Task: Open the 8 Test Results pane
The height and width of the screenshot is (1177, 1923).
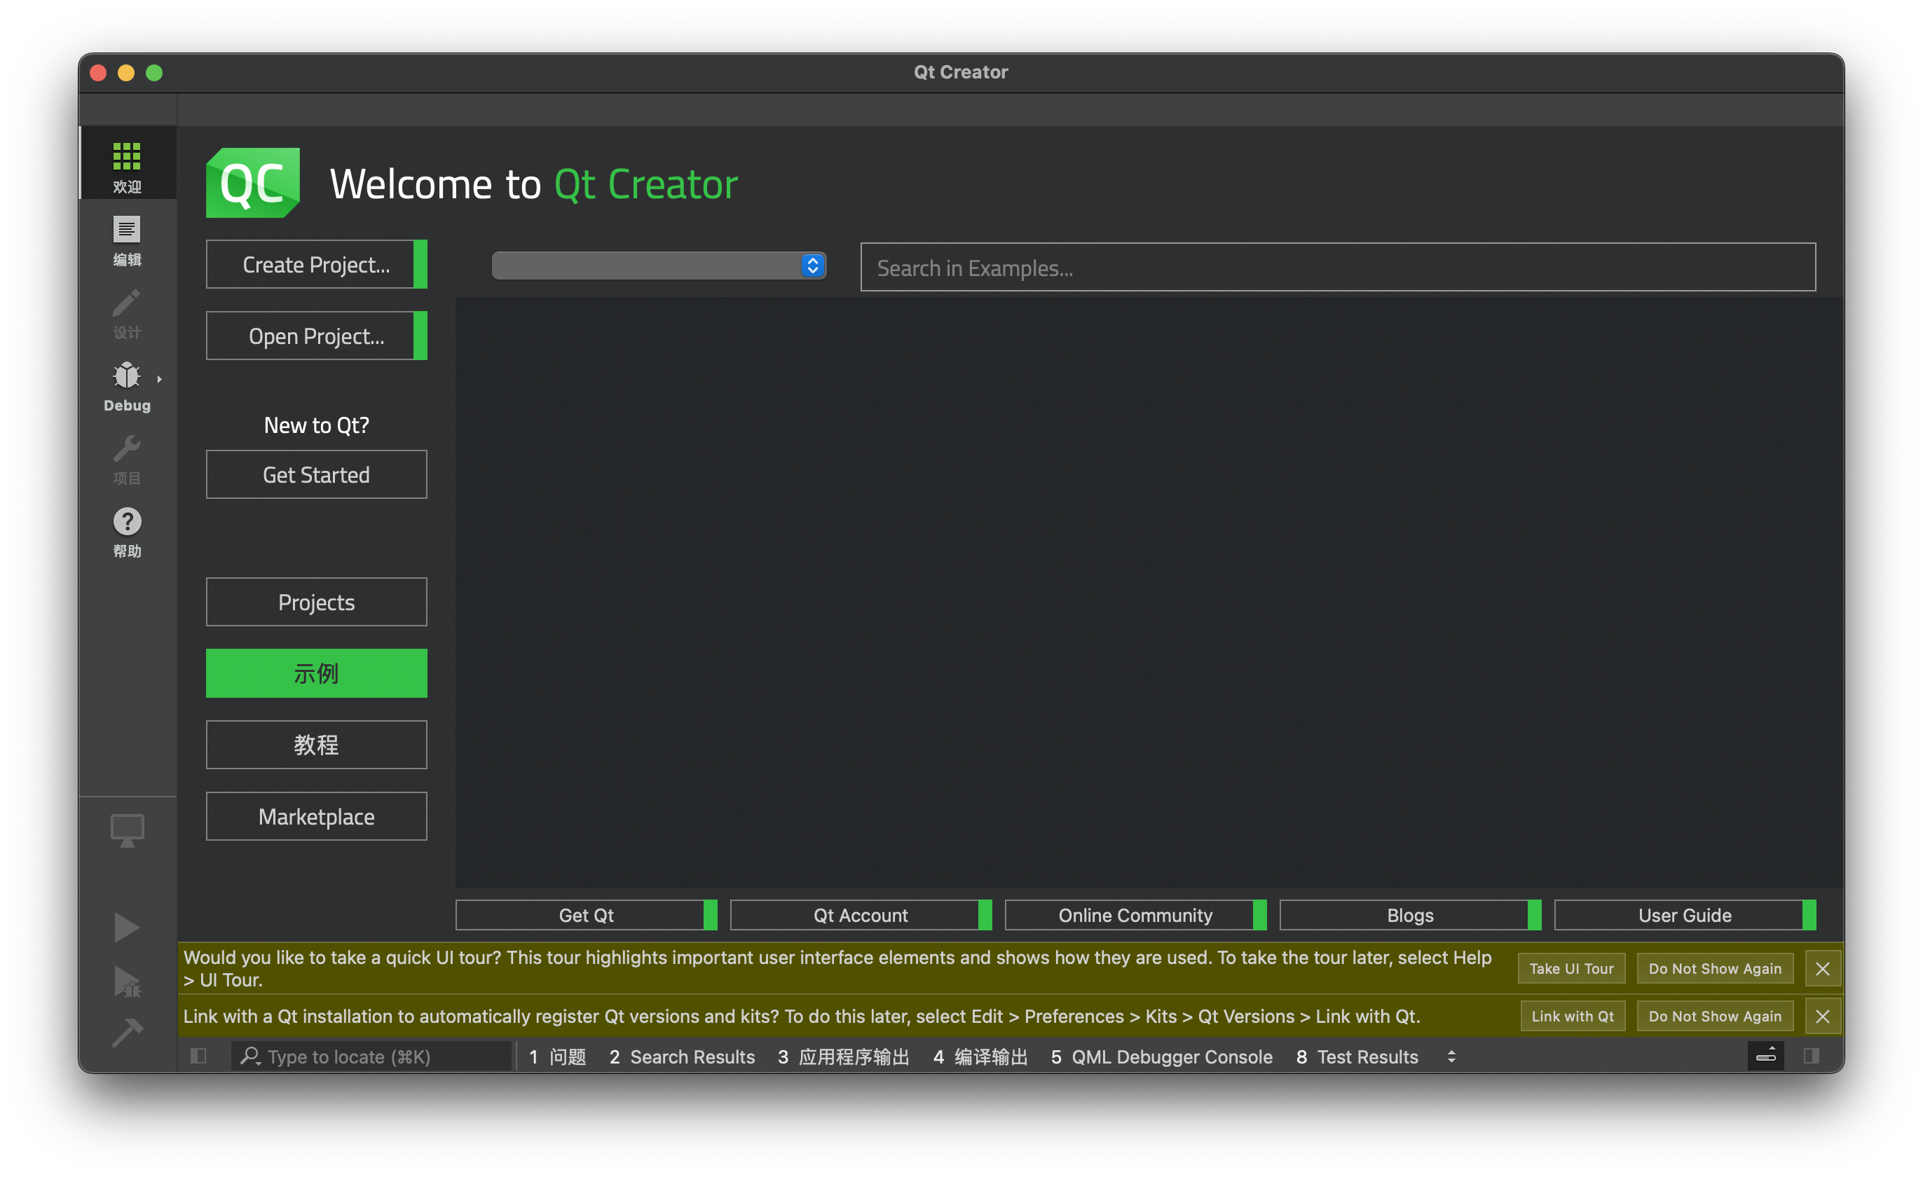Action: tap(1357, 1056)
